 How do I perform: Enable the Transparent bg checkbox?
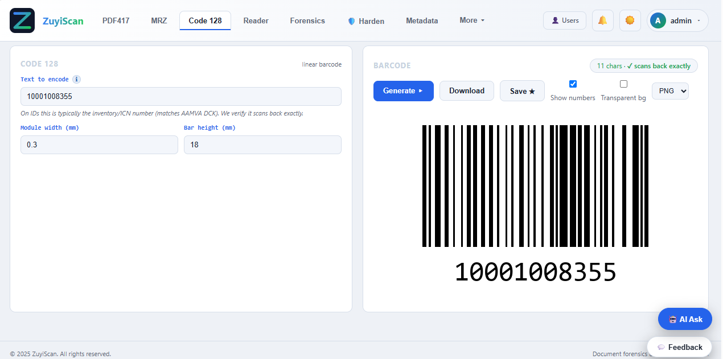623,84
